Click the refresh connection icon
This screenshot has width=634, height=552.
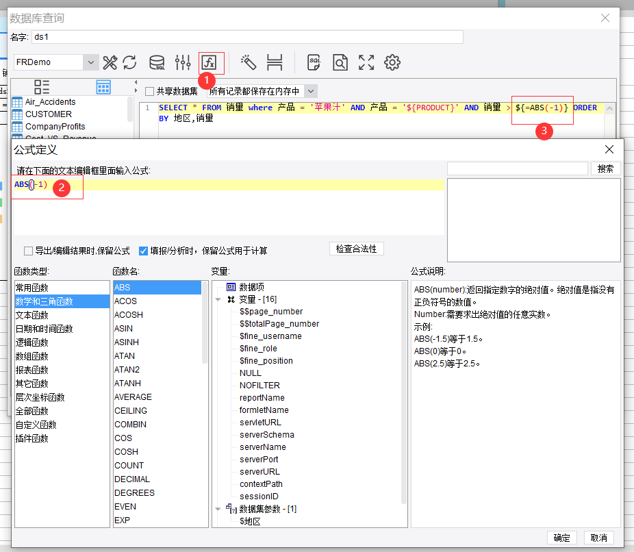point(129,63)
